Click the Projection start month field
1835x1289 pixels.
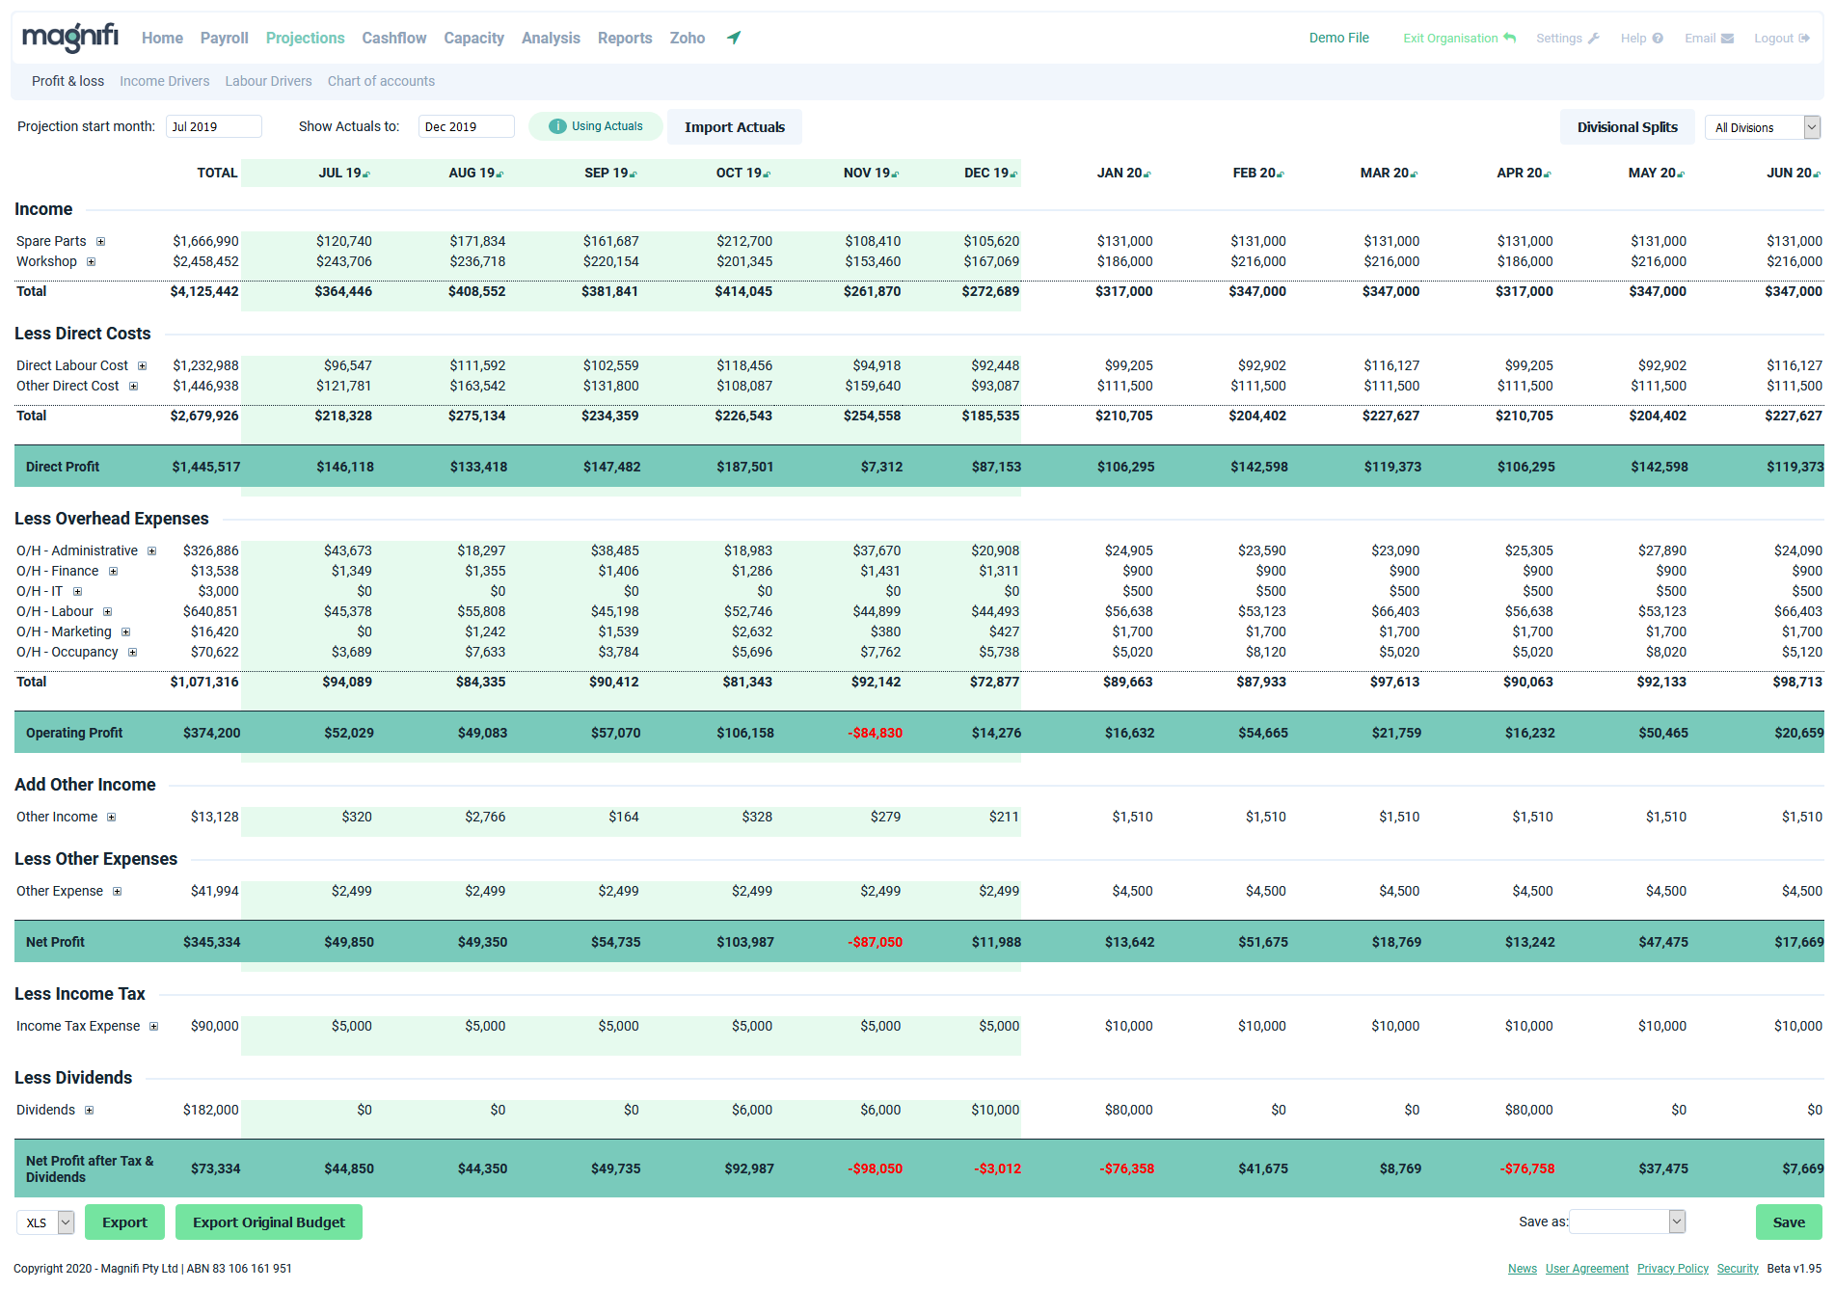tap(214, 127)
